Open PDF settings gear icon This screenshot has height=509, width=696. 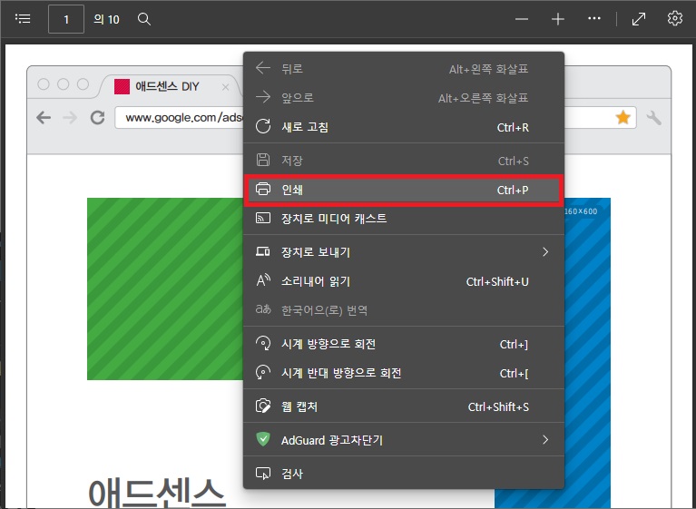click(675, 19)
